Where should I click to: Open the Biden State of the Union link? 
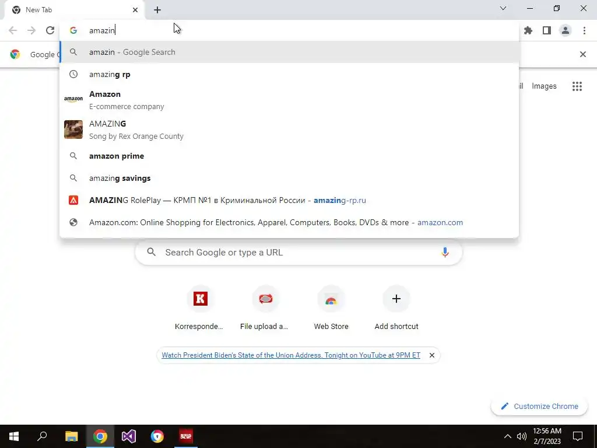[x=291, y=355]
